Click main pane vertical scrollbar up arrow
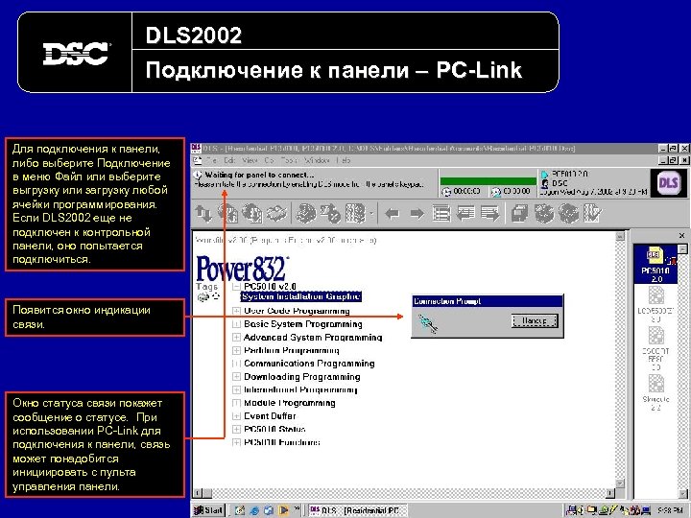Viewport: 691px width, 518px height. [x=620, y=236]
